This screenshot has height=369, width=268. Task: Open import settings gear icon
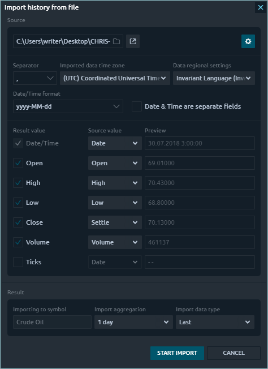tap(248, 41)
